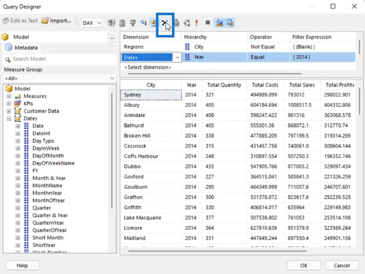Click the Model cube icon in tree
This screenshot has height=274, width=365.
9,88
